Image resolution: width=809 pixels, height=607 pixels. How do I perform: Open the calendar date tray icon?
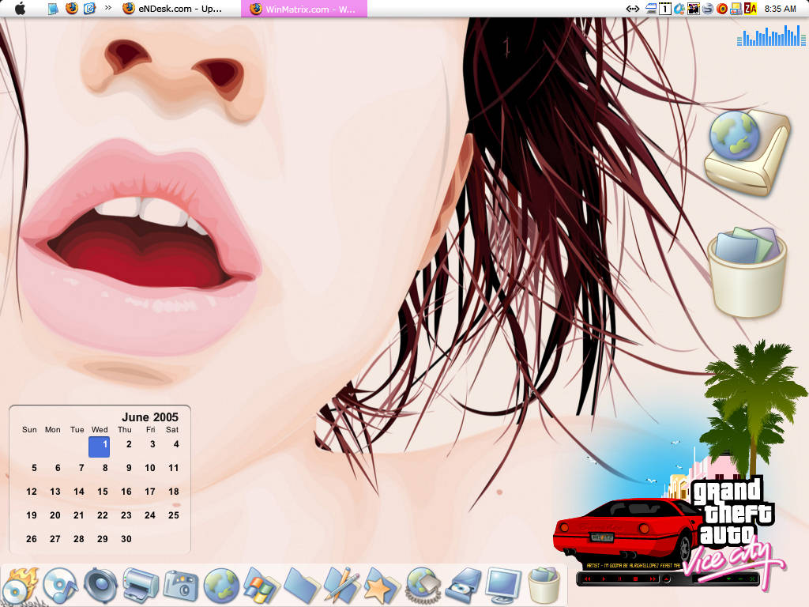665,8
